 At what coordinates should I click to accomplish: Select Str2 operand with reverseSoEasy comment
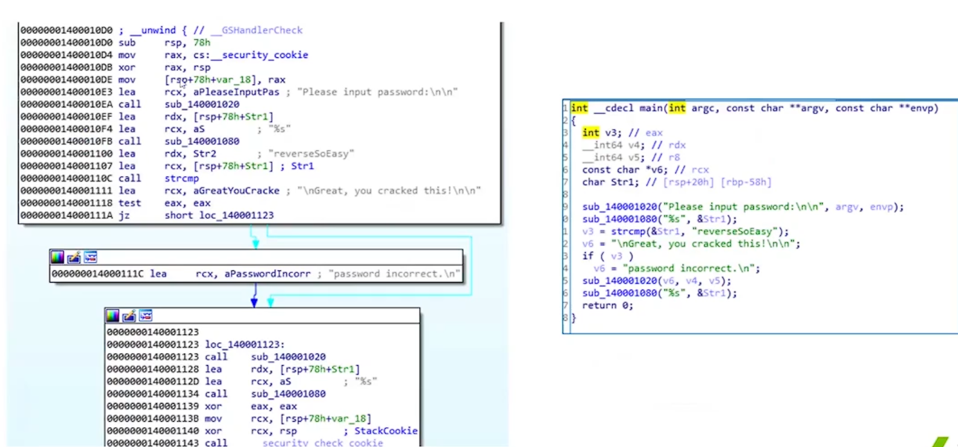[x=204, y=153]
